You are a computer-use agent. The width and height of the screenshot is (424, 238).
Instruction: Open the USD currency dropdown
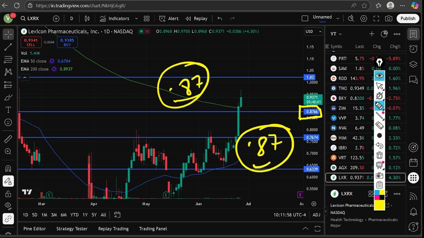(x=313, y=31)
